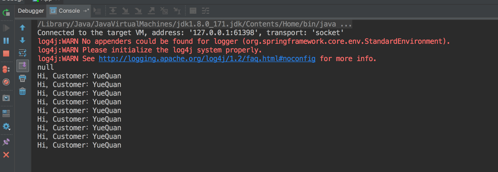Clear console with the trash can icon
498x172 pixels.
tap(22, 91)
